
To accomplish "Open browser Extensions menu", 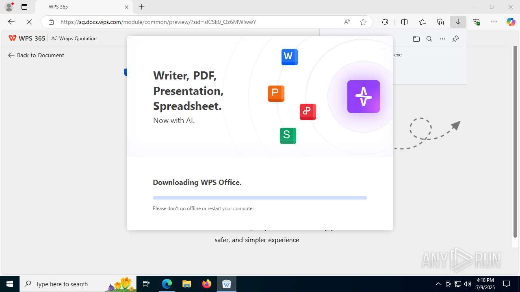I will click(x=385, y=22).
